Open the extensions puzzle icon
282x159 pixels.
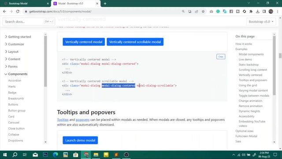(251, 11)
